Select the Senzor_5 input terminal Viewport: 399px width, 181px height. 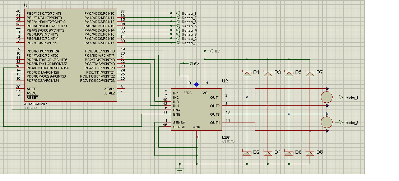[178, 26]
